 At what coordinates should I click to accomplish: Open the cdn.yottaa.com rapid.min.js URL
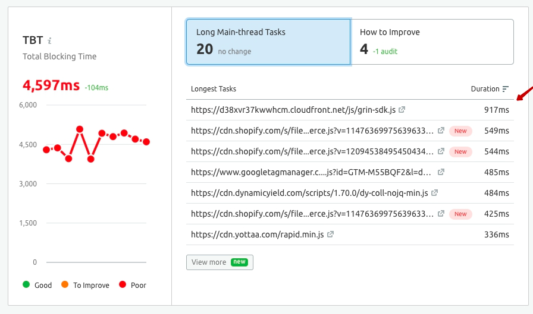point(258,234)
